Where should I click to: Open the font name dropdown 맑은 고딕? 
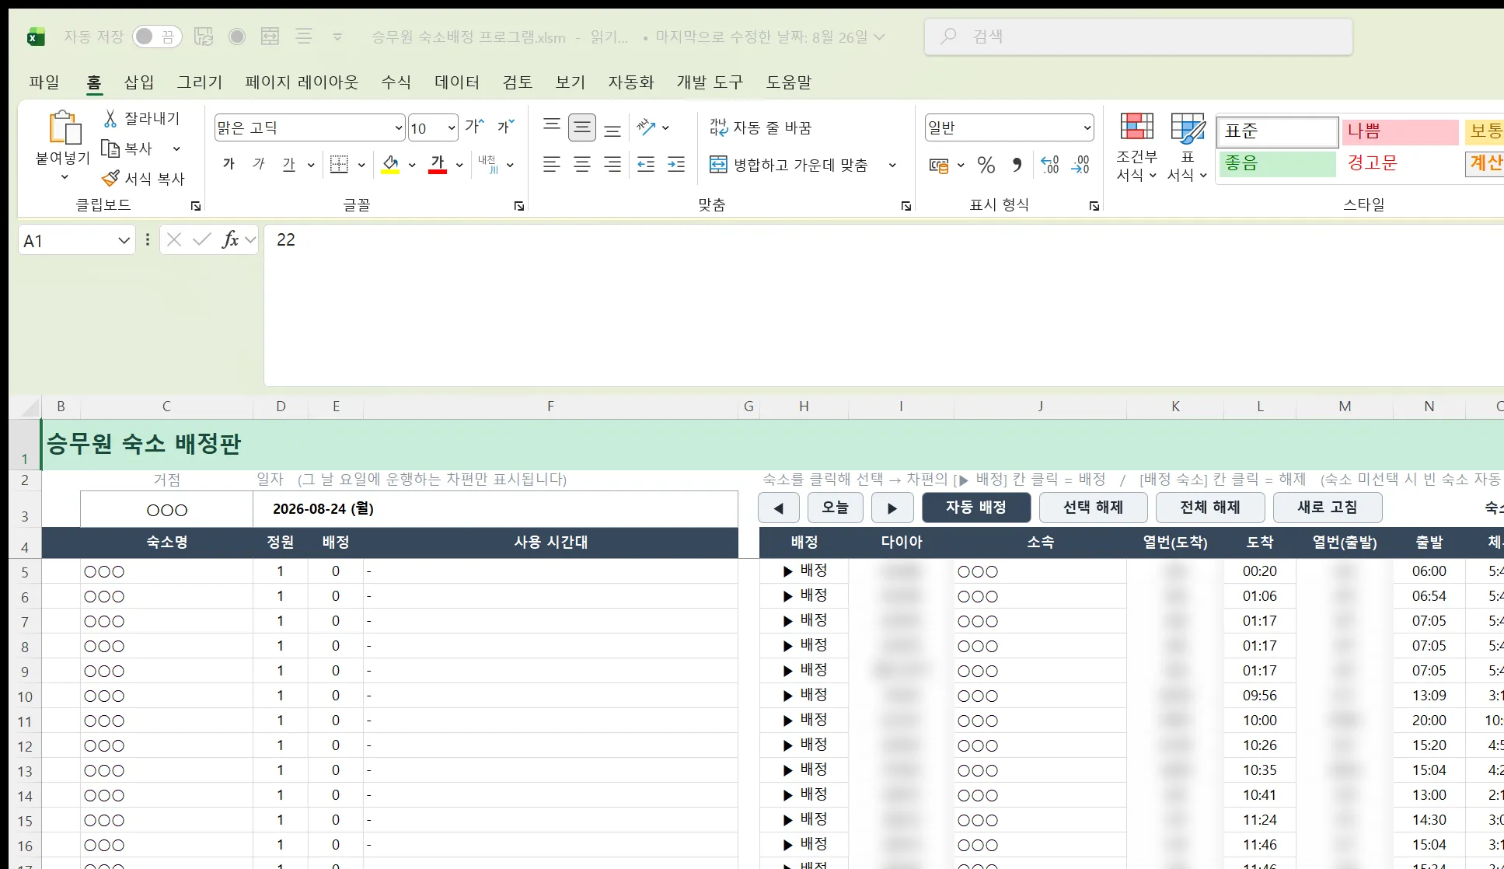click(399, 127)
